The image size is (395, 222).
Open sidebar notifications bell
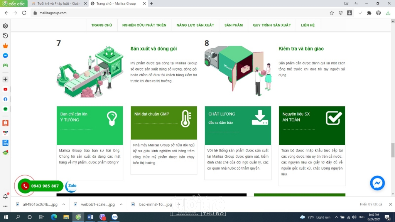click(x=5, y=196)
